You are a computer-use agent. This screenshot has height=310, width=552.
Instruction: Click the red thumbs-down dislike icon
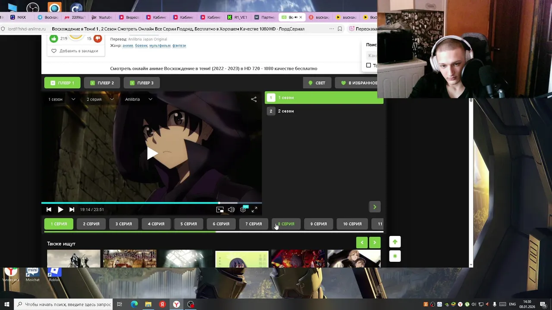98,38
